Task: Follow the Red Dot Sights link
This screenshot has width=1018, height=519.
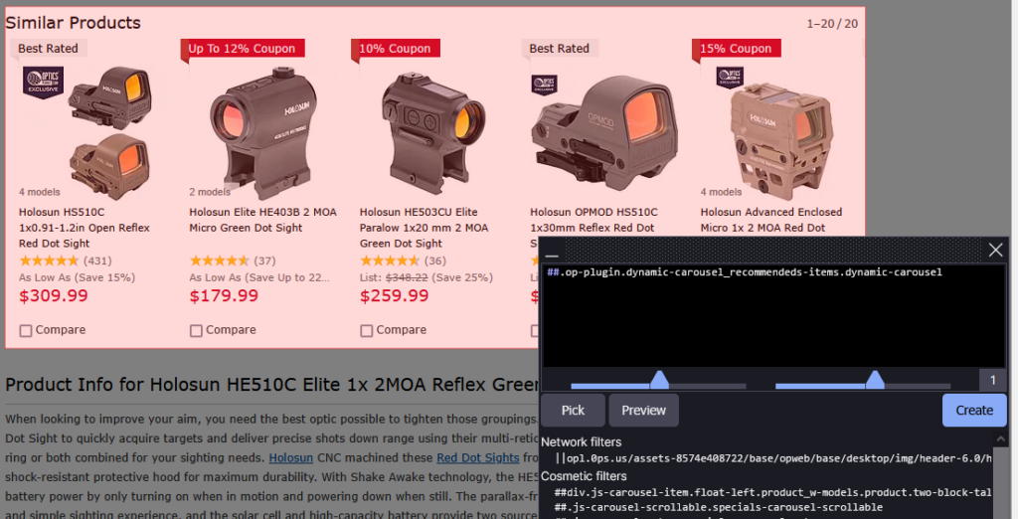Action: tap(478, 458)
